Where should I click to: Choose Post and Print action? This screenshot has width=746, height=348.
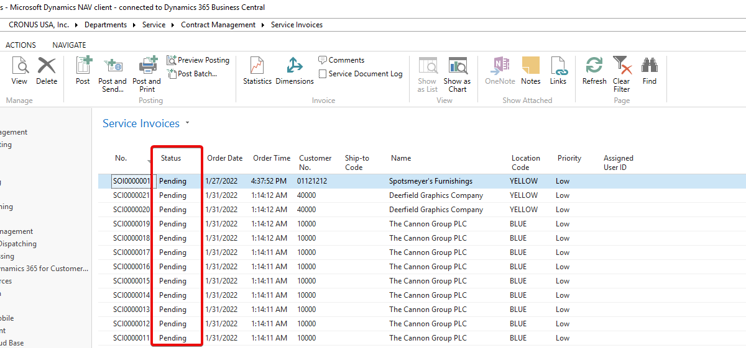(x=147, y=74)
